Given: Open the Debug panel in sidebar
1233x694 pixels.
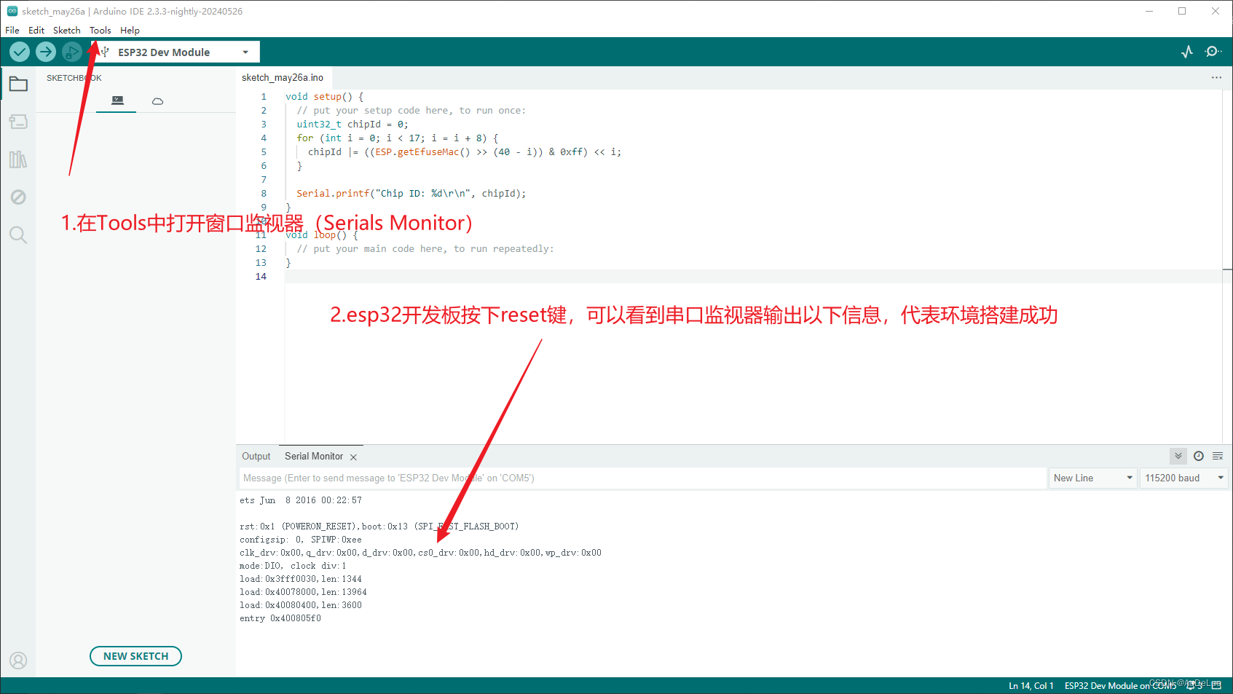Looking at the screenshot, I should [18, 197].
